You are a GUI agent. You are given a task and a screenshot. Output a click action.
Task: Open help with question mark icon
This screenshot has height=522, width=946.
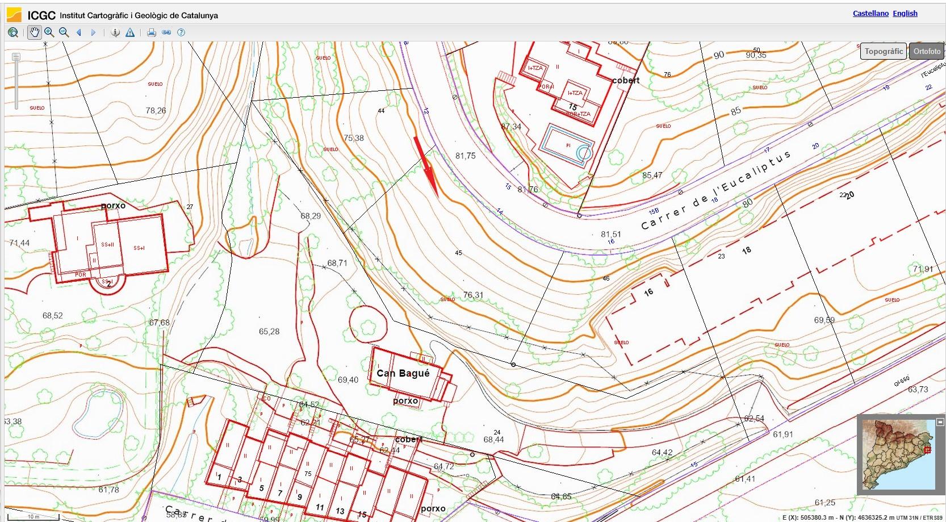(x=181, y=32)
